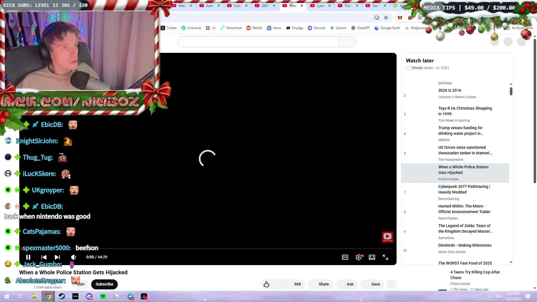Switch to the Cybe browser tab
Viewport: 537px width, 302px height.
[320, 6]
